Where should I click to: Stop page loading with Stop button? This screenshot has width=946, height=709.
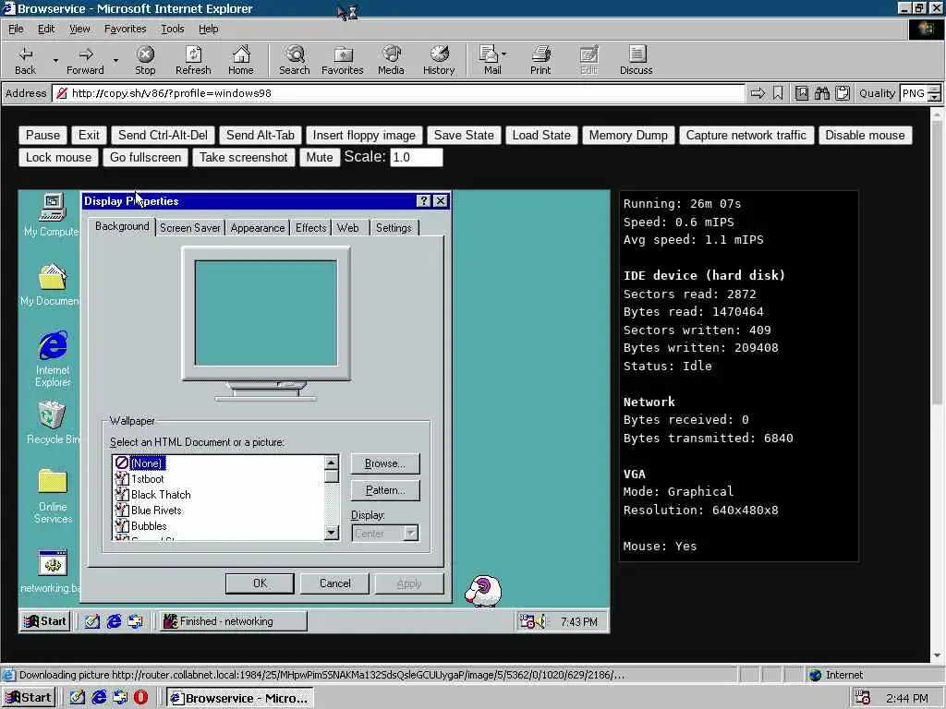tap(145, 60)
